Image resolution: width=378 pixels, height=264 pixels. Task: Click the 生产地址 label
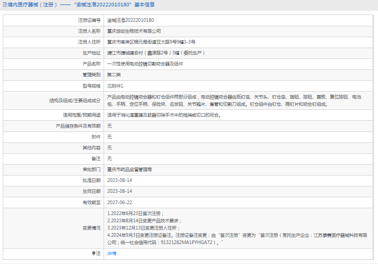[x=92, y=53]
